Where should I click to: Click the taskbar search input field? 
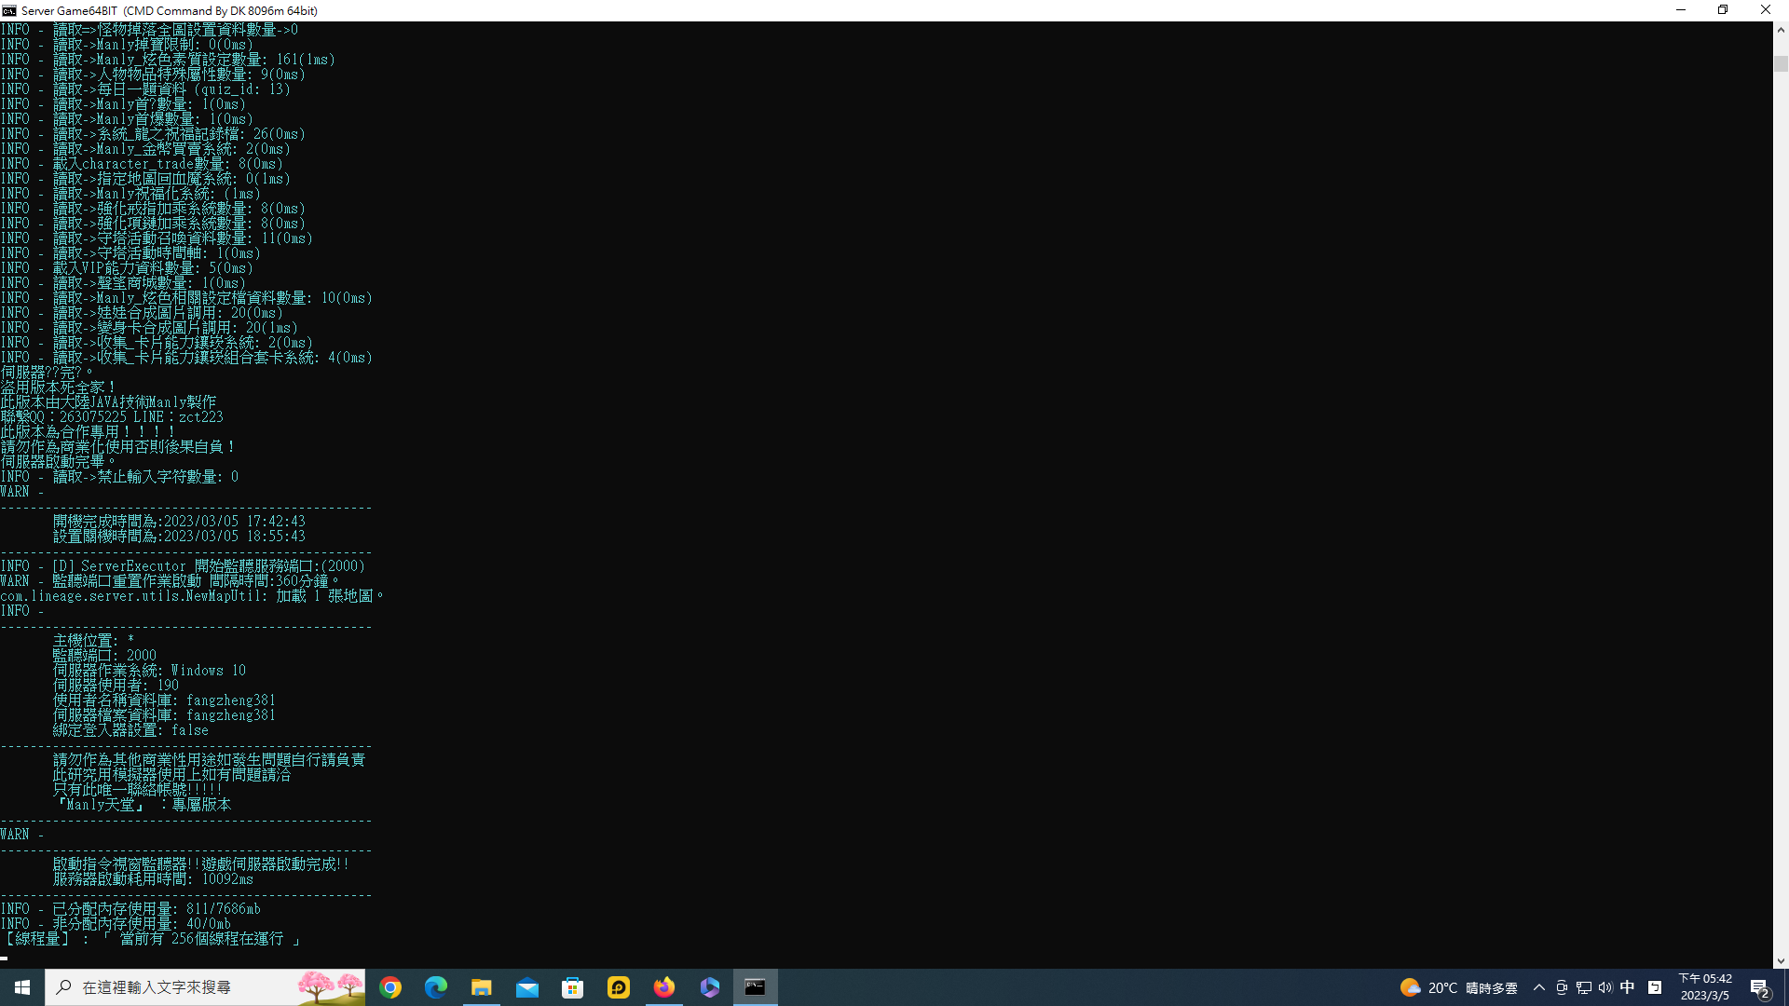point(205,987)
